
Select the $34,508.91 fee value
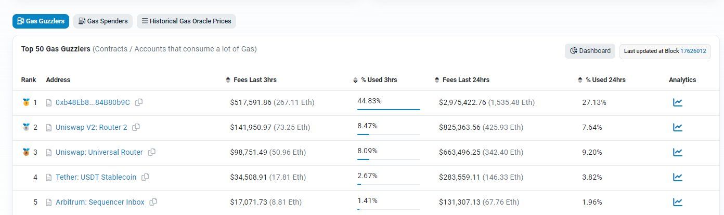tap(249, 177)
